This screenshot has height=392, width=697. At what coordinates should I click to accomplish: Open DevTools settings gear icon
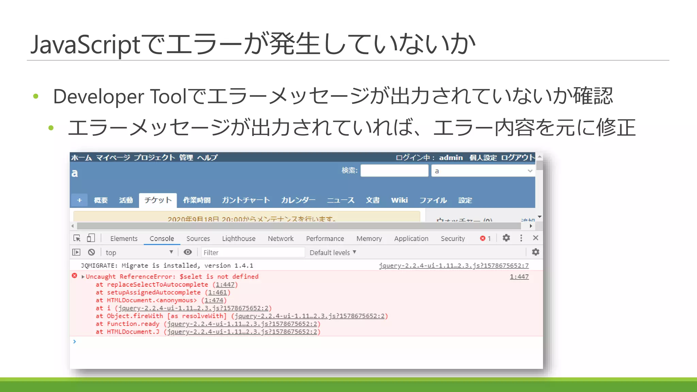coord(506,238)
